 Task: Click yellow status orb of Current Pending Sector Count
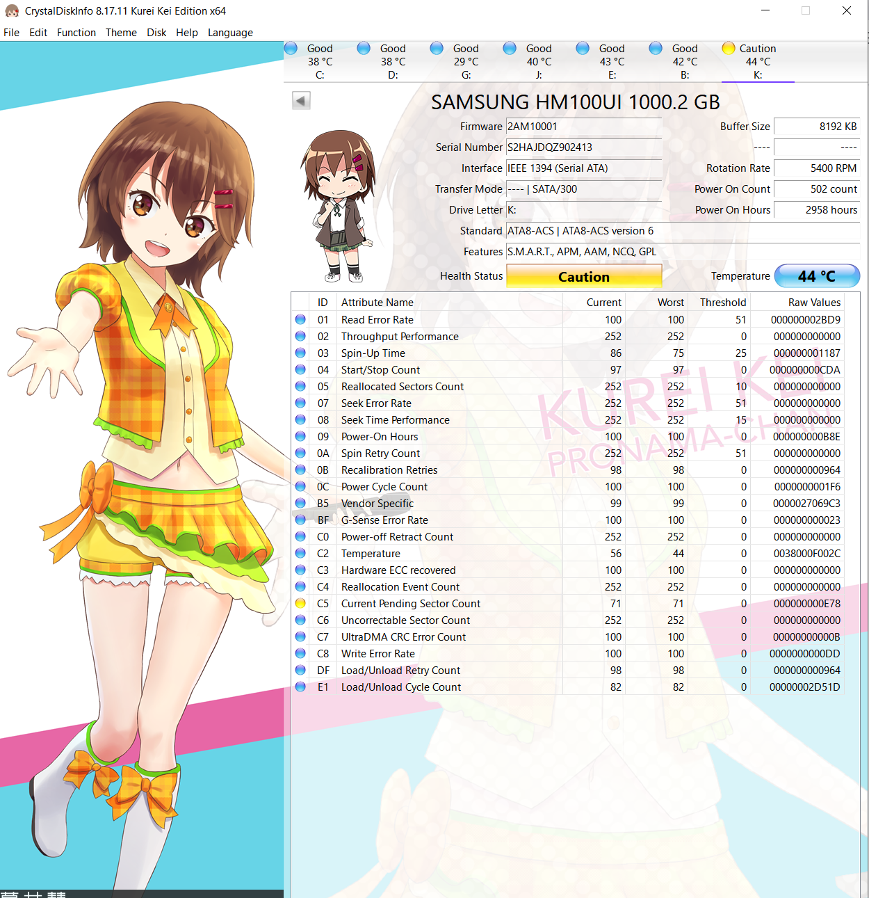(x=300, y=603)
